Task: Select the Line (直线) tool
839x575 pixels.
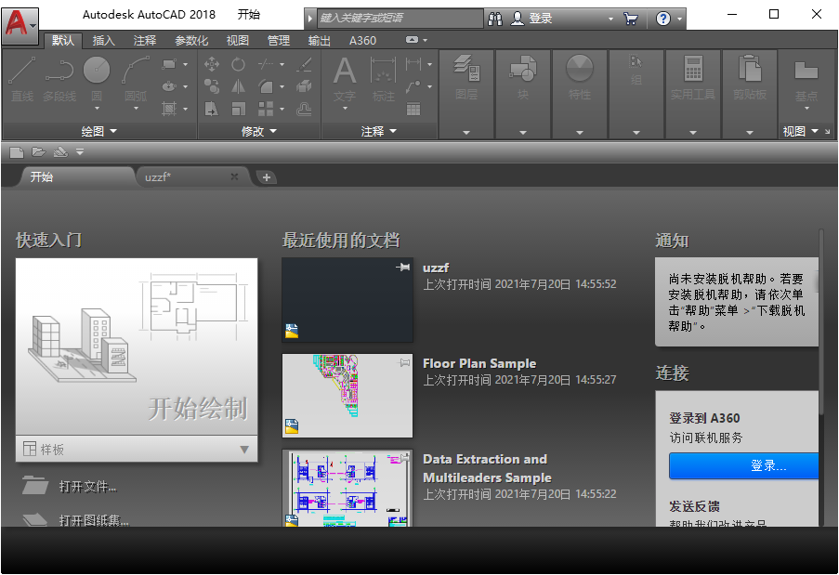Action: click(x=22, y=79)
